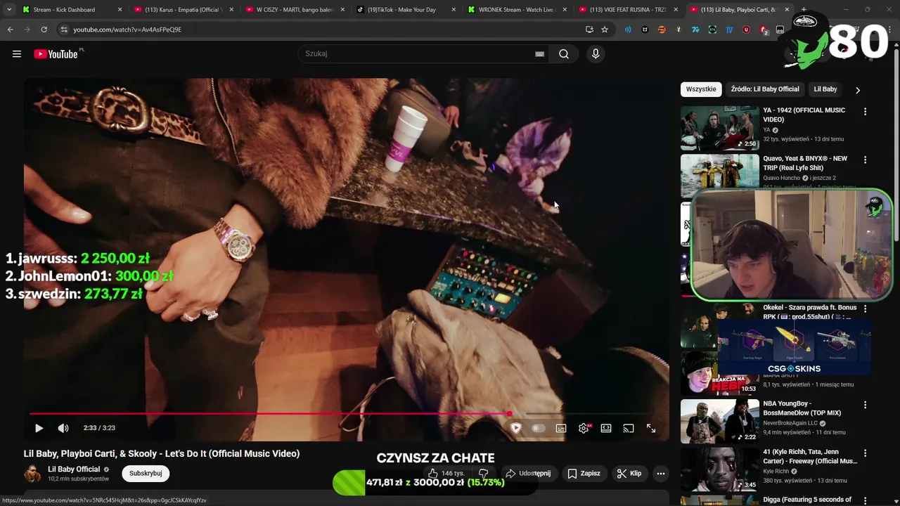Open options for Quavo, Yeat & BNYX video

[x=865, y=160]
